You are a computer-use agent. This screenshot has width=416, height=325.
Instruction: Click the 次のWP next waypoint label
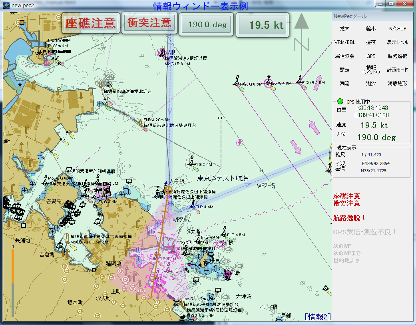pyautogui.click(x=342, y=246)
